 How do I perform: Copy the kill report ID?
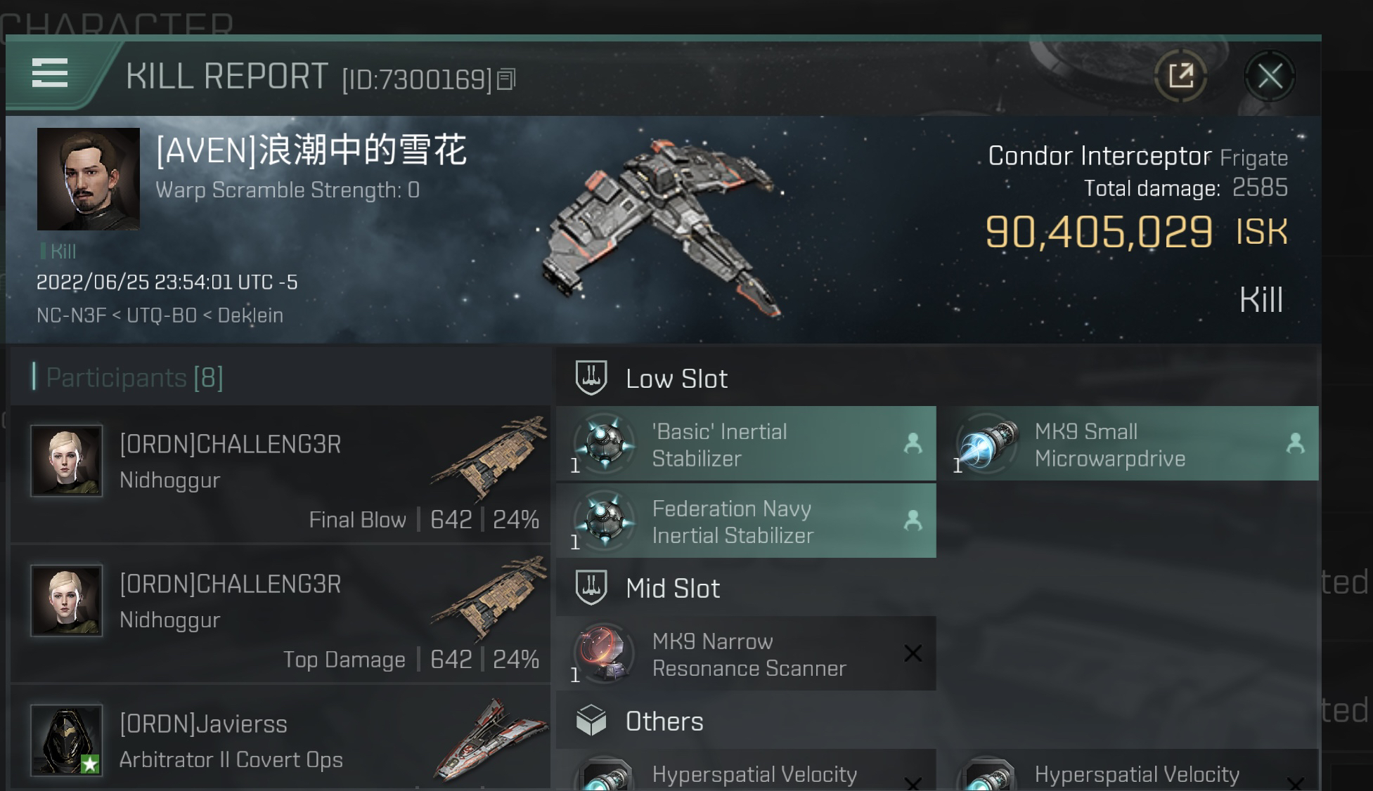point(506,79)
